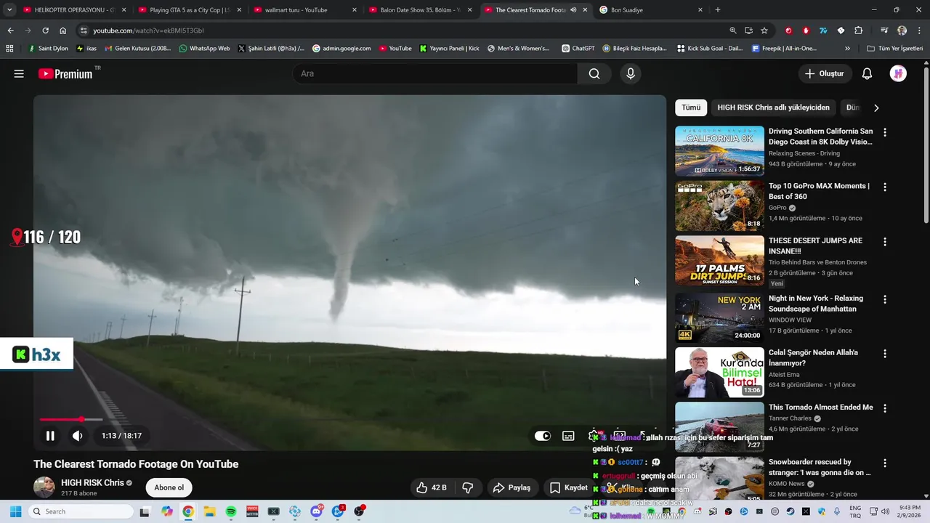Viewport: 930px width, 523px height.
Task: Save video using Kaydet button
Action: coord(568,487)
